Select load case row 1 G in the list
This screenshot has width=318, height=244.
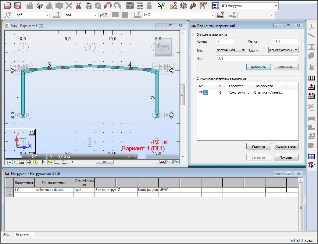tap(248, 92)
